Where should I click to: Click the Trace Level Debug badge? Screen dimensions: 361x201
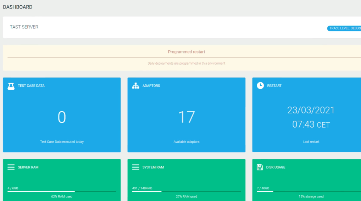(344, 28)
